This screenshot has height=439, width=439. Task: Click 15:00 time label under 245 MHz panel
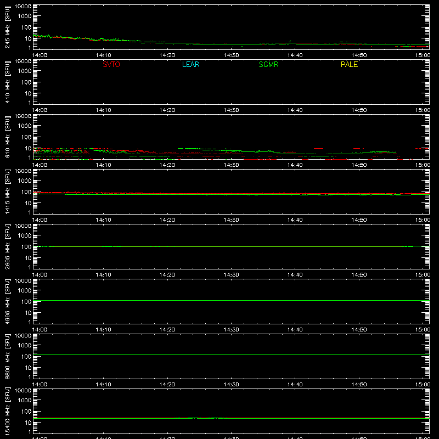[423, 55]
